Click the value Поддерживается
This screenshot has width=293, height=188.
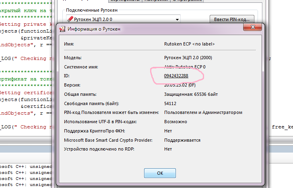click(182, 140)
